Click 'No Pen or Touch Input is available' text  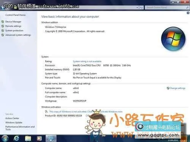[97, 78]
